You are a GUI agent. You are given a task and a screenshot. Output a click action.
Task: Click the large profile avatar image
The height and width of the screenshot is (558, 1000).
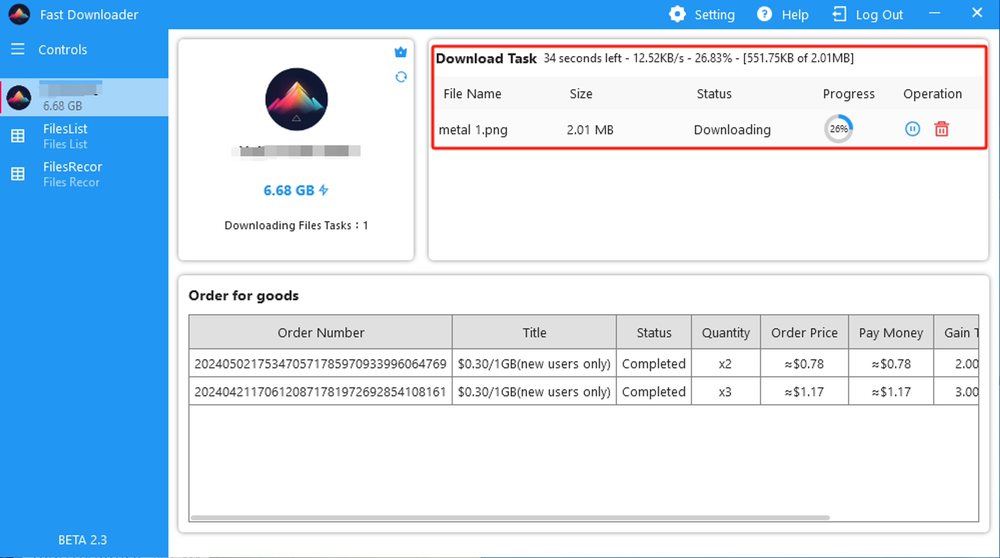pyautogui.click(x=296, y=99)
